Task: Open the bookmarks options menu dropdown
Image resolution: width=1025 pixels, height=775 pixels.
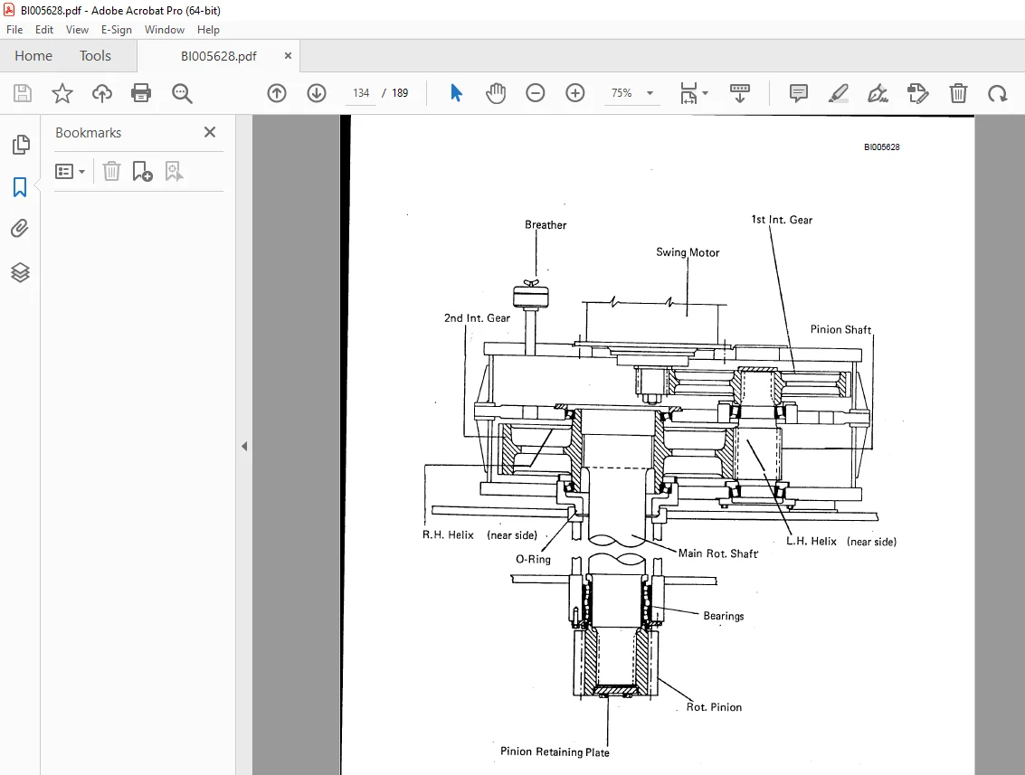Action: [x=70, y=172]
